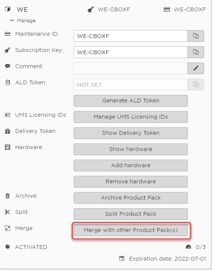Click the Remove hardware button
Viewport: 212px width, 270px height.
tap(131, 182)
